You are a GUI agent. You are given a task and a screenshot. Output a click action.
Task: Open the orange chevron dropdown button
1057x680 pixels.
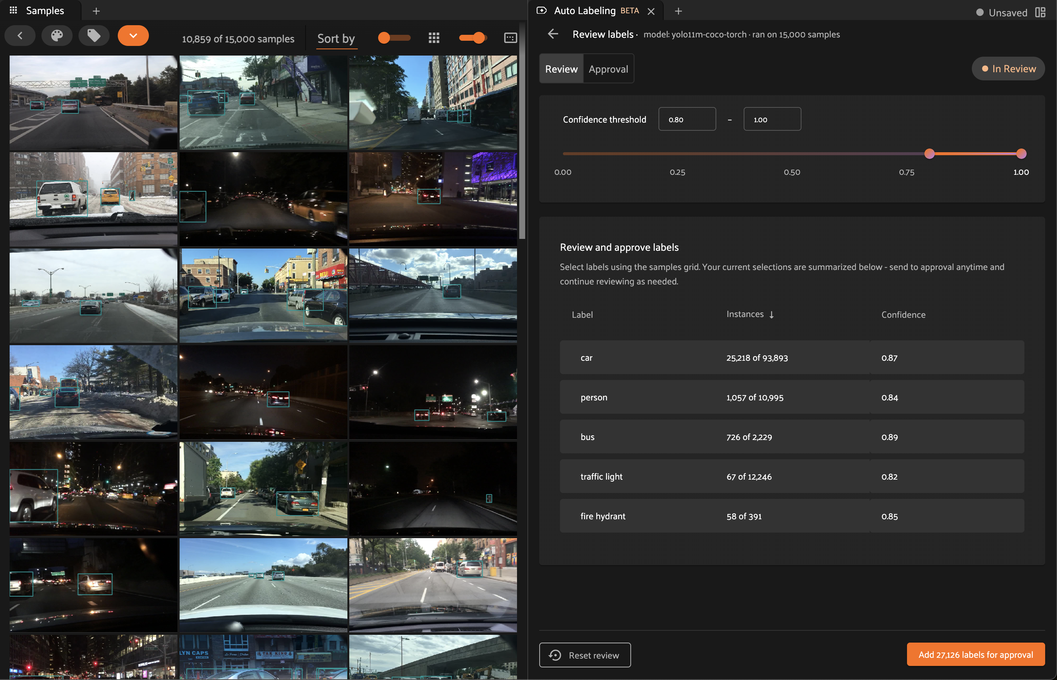[133, 36]
